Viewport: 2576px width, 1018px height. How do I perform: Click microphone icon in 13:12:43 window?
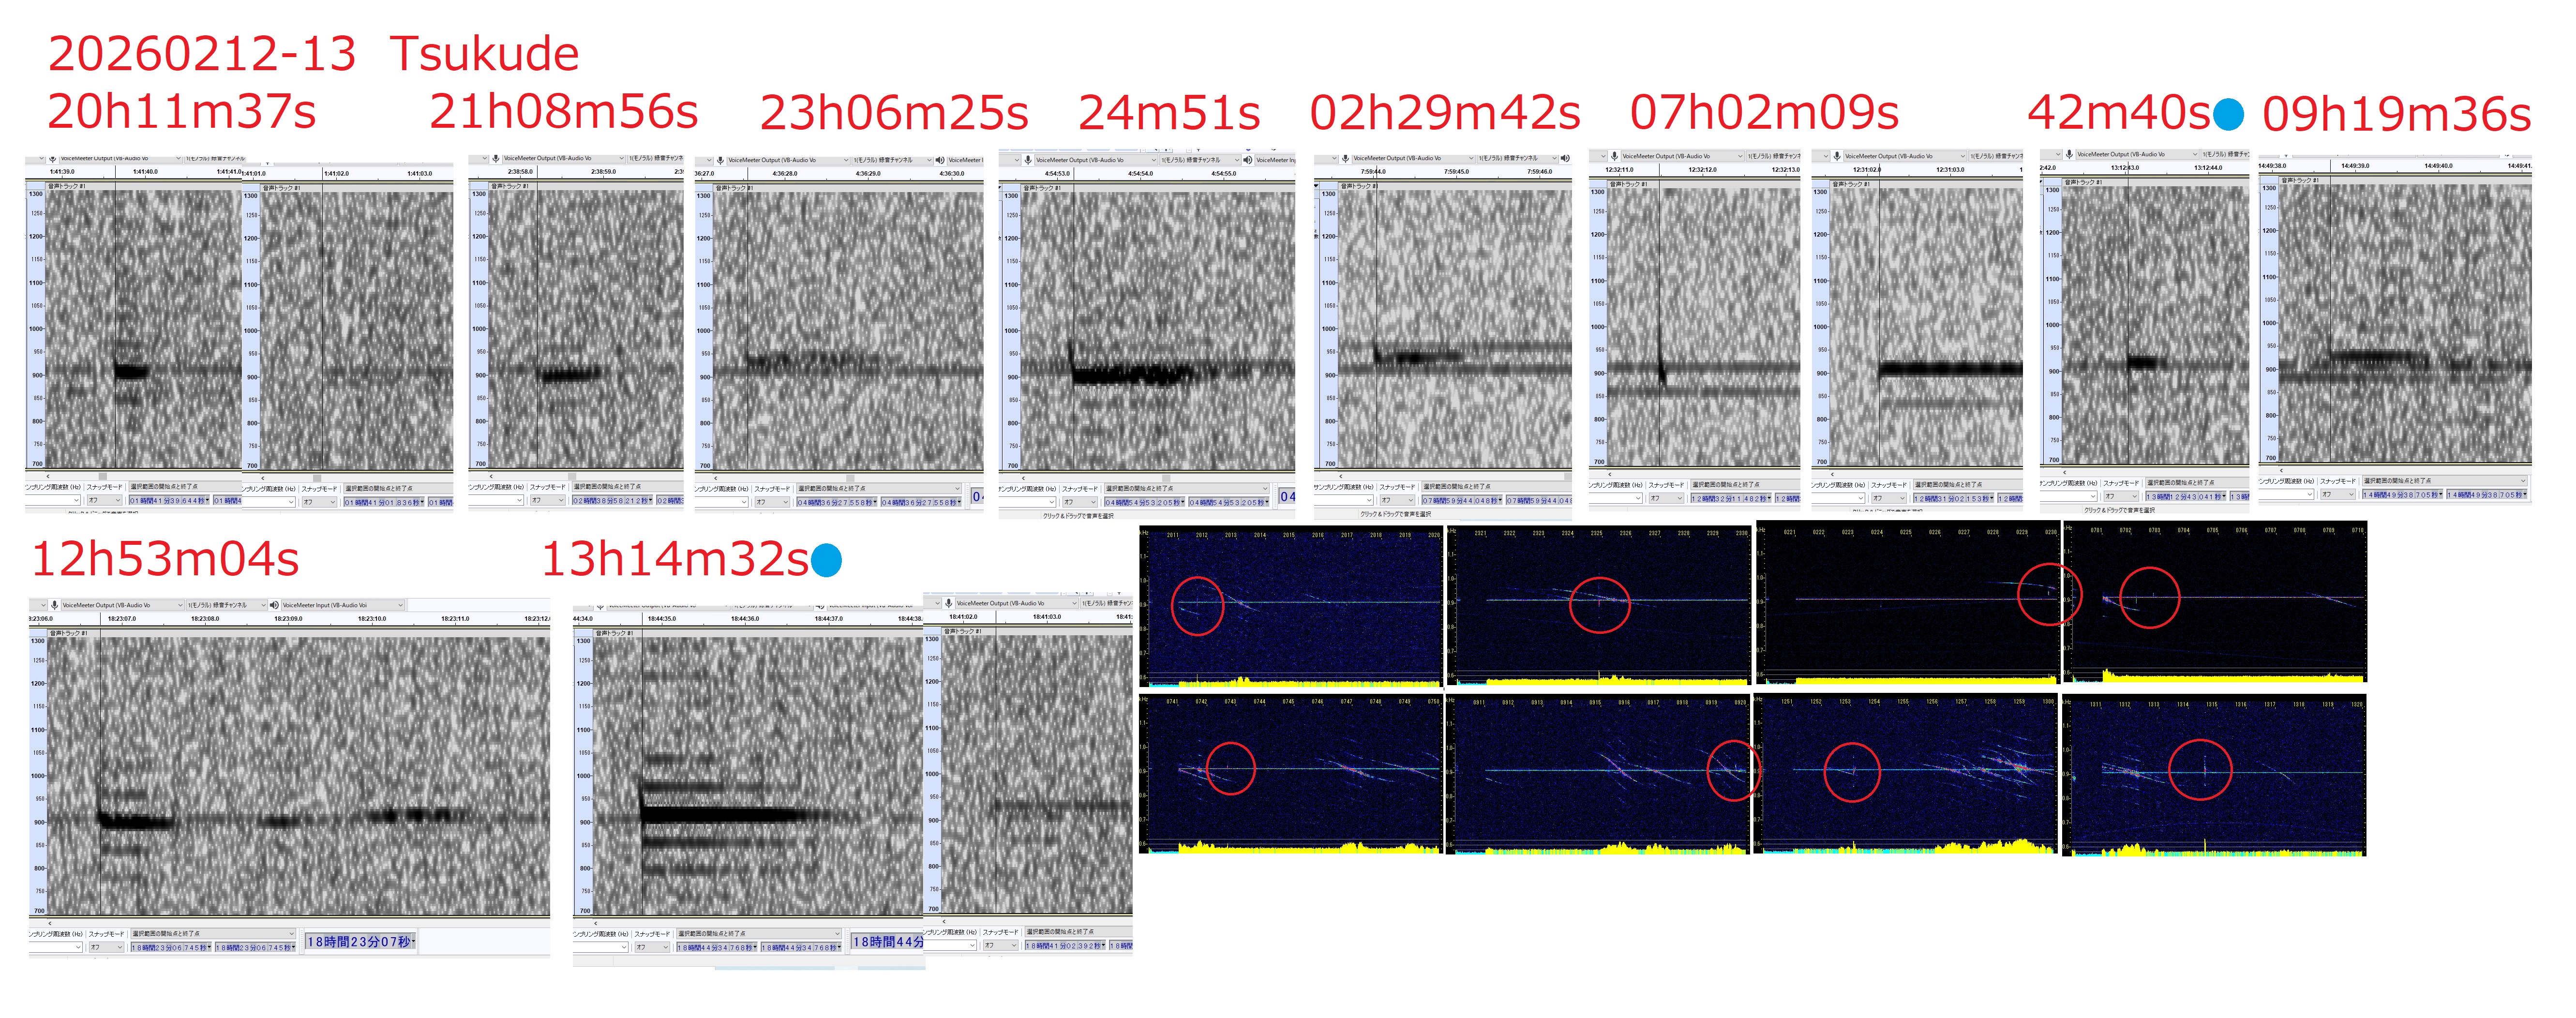[x=2069, y=154]
